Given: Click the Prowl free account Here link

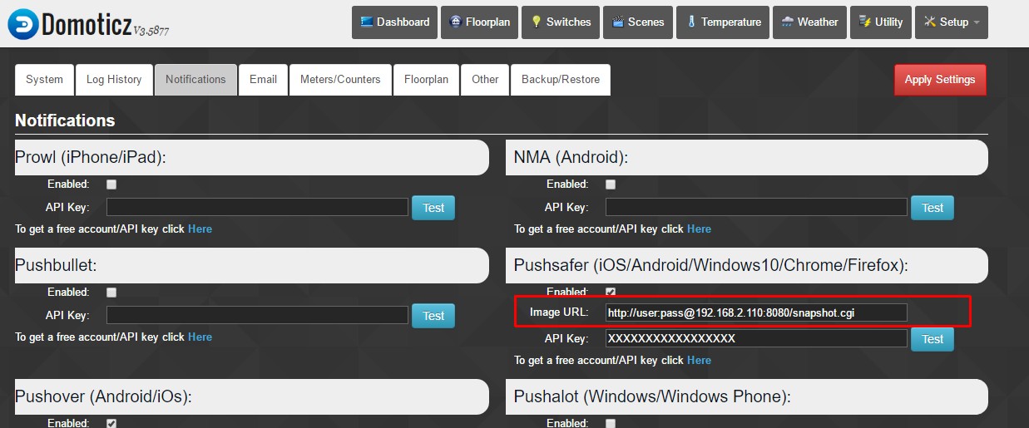Looking at the screenshot, I should click(x=200, y=229).
